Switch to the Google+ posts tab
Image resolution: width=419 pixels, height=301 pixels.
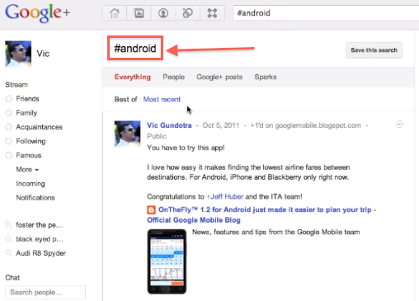tap(219, 77)
